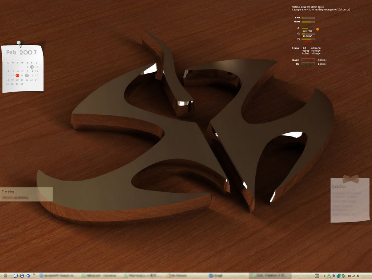Click the Laptop Battery status text
This screenshot has height=279, width=372.
pos(321,10)
